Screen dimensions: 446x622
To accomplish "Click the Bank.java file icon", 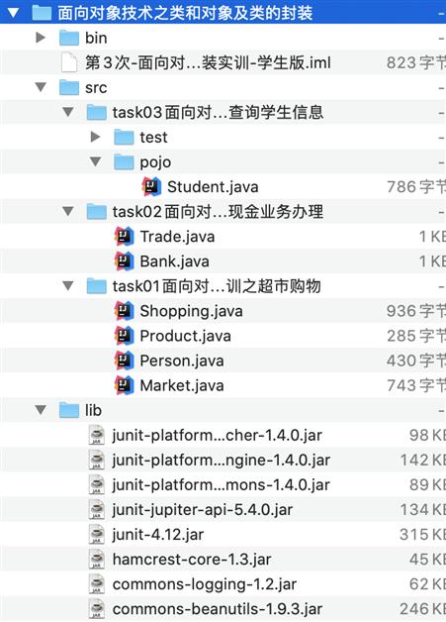I will click(124, 261).
